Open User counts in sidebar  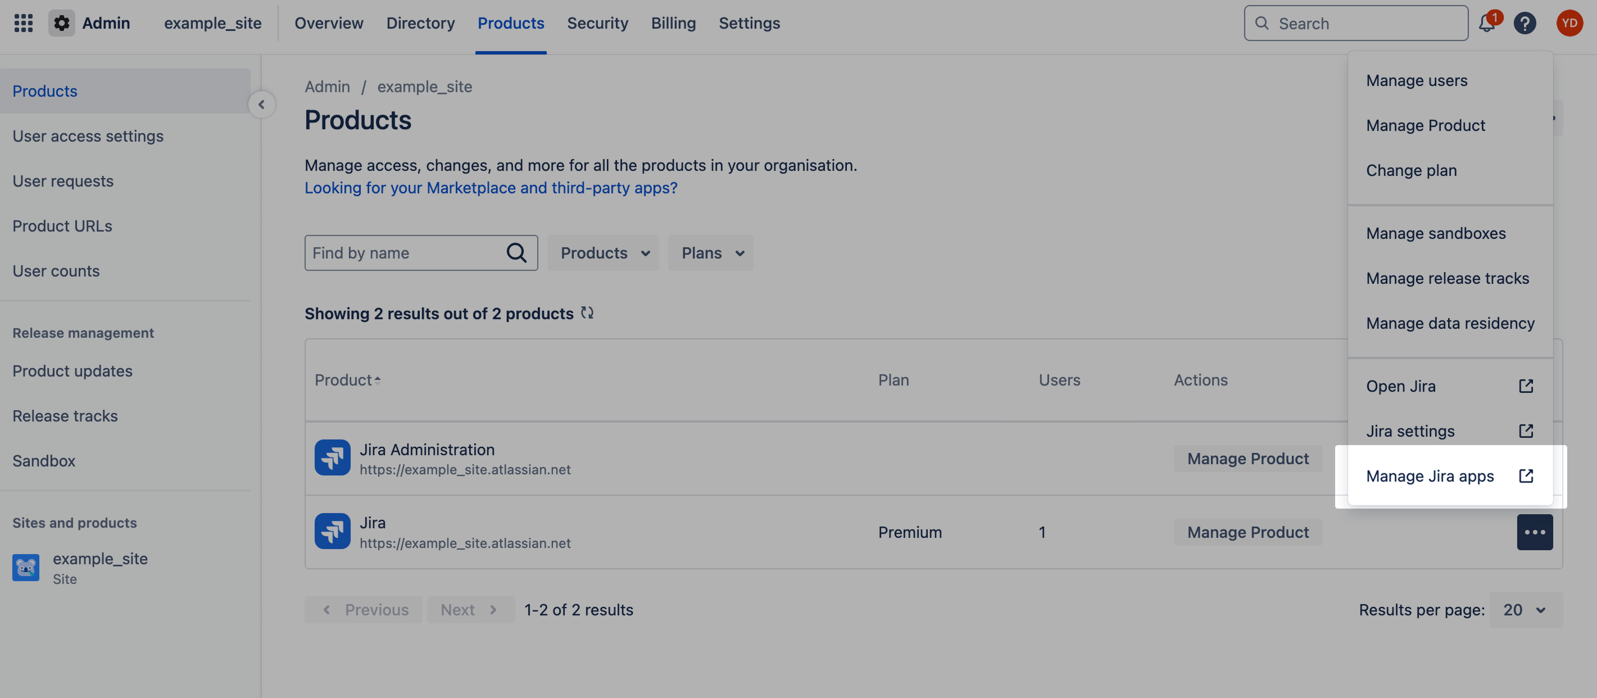pos(126,271)
